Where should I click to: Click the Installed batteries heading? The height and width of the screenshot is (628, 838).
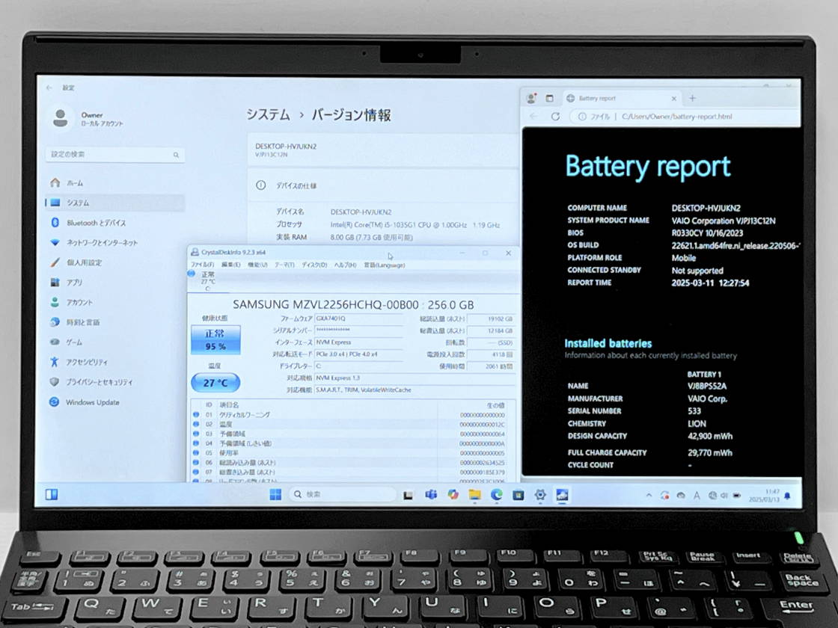608,343
